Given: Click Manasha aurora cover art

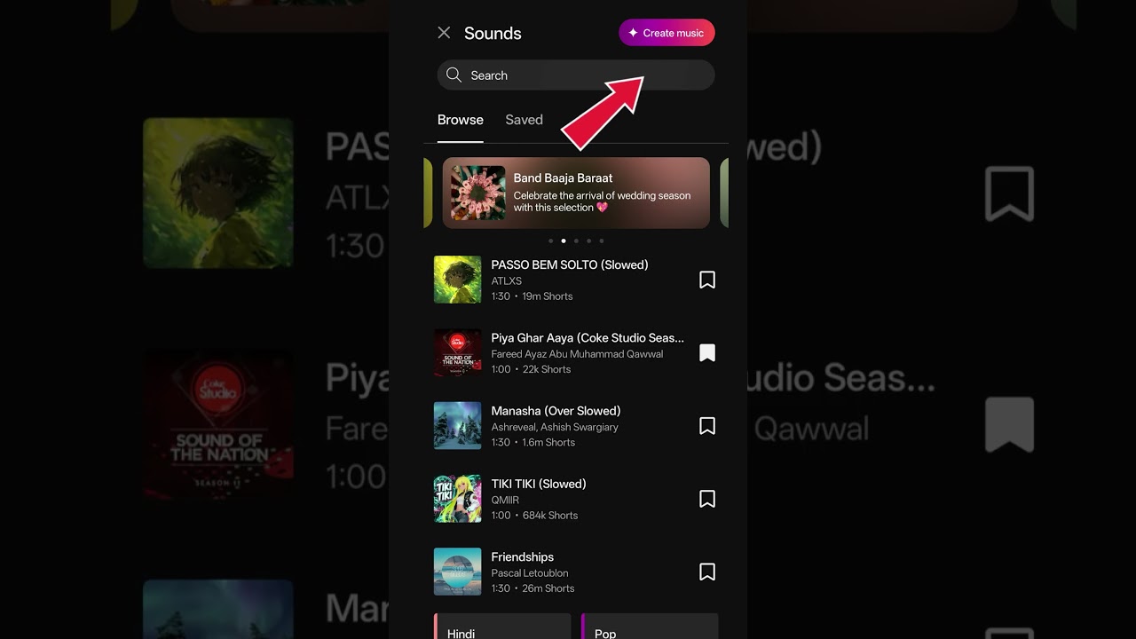Looking at the screenshot, I should (458, 426).
